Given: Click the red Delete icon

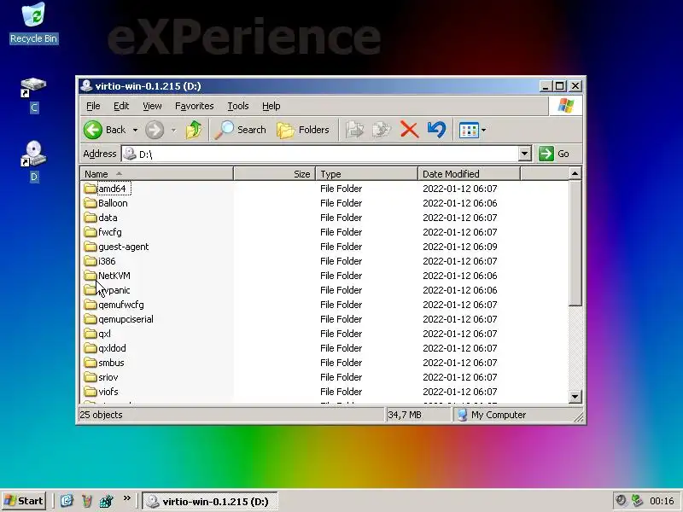Looking at the screenshot, I should click(x=409, y=130).
